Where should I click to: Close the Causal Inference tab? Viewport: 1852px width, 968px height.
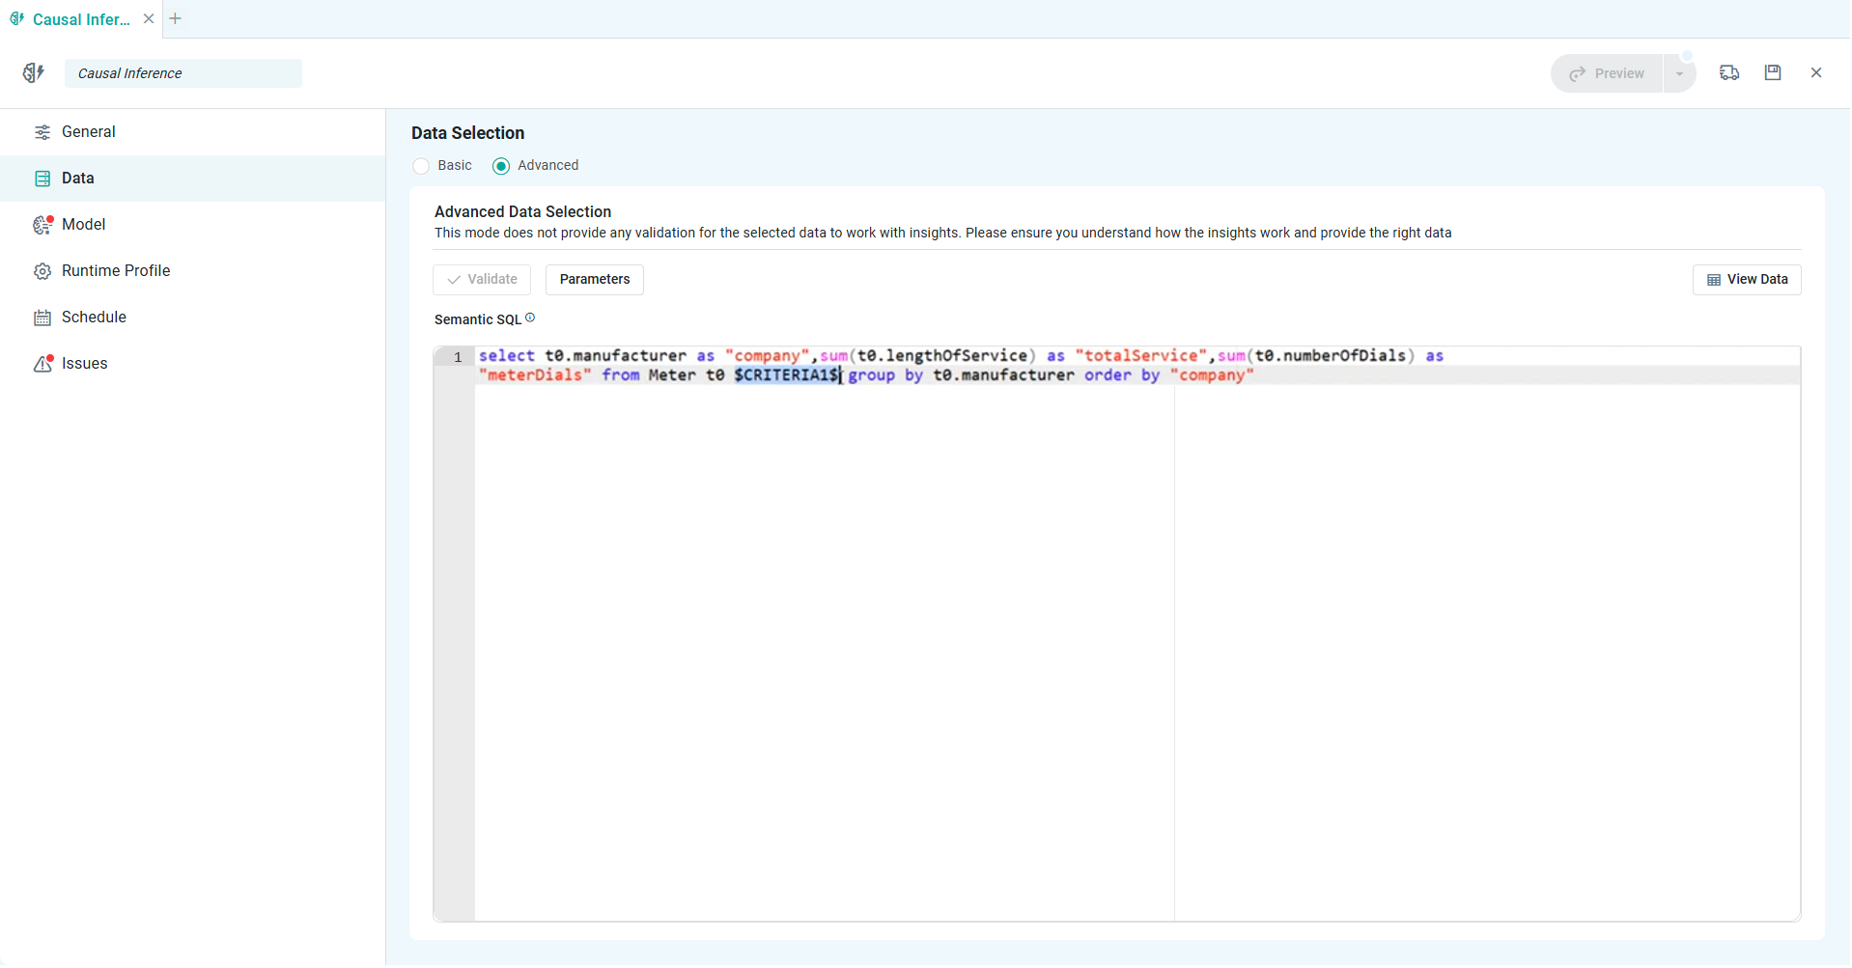(149, 19)
